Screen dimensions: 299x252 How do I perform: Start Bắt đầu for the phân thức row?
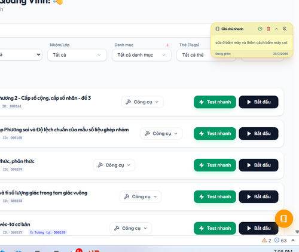tap(258, 165)
